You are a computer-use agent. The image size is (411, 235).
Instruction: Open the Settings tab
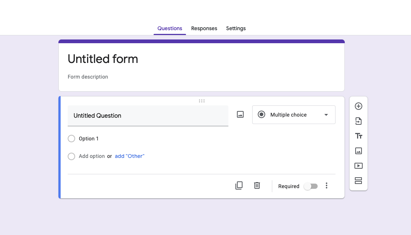[x=236, y=28]
